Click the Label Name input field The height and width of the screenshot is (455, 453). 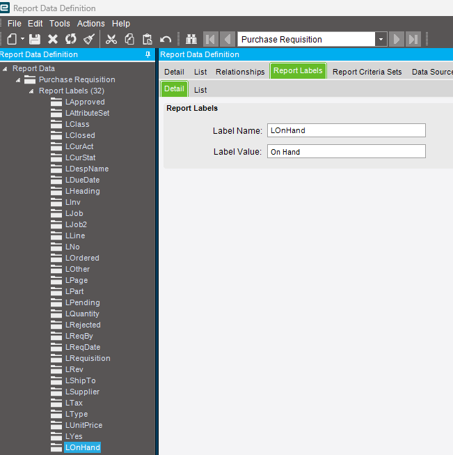pyautogui.click(x=347, y=130)
